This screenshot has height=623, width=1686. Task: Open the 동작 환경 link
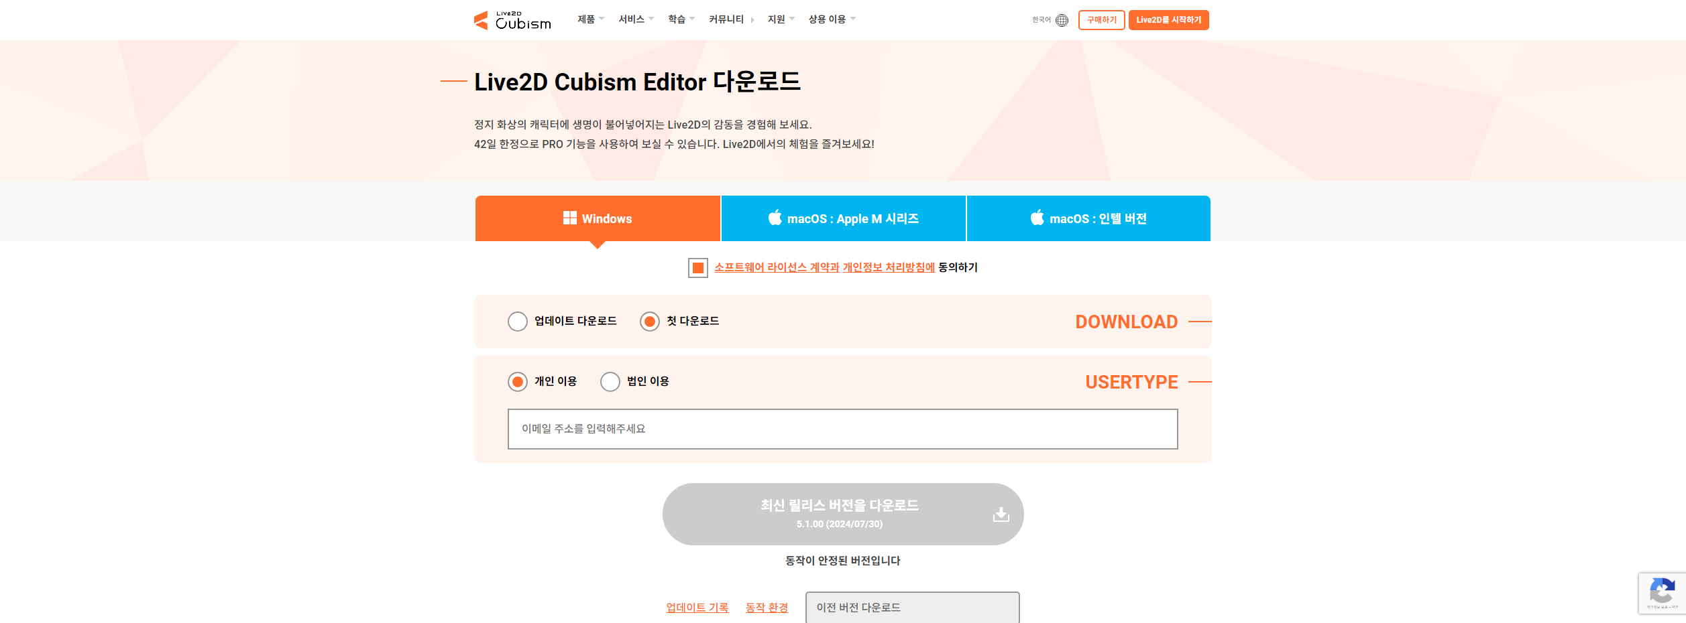pyautogui.click(x=767, y=608)
